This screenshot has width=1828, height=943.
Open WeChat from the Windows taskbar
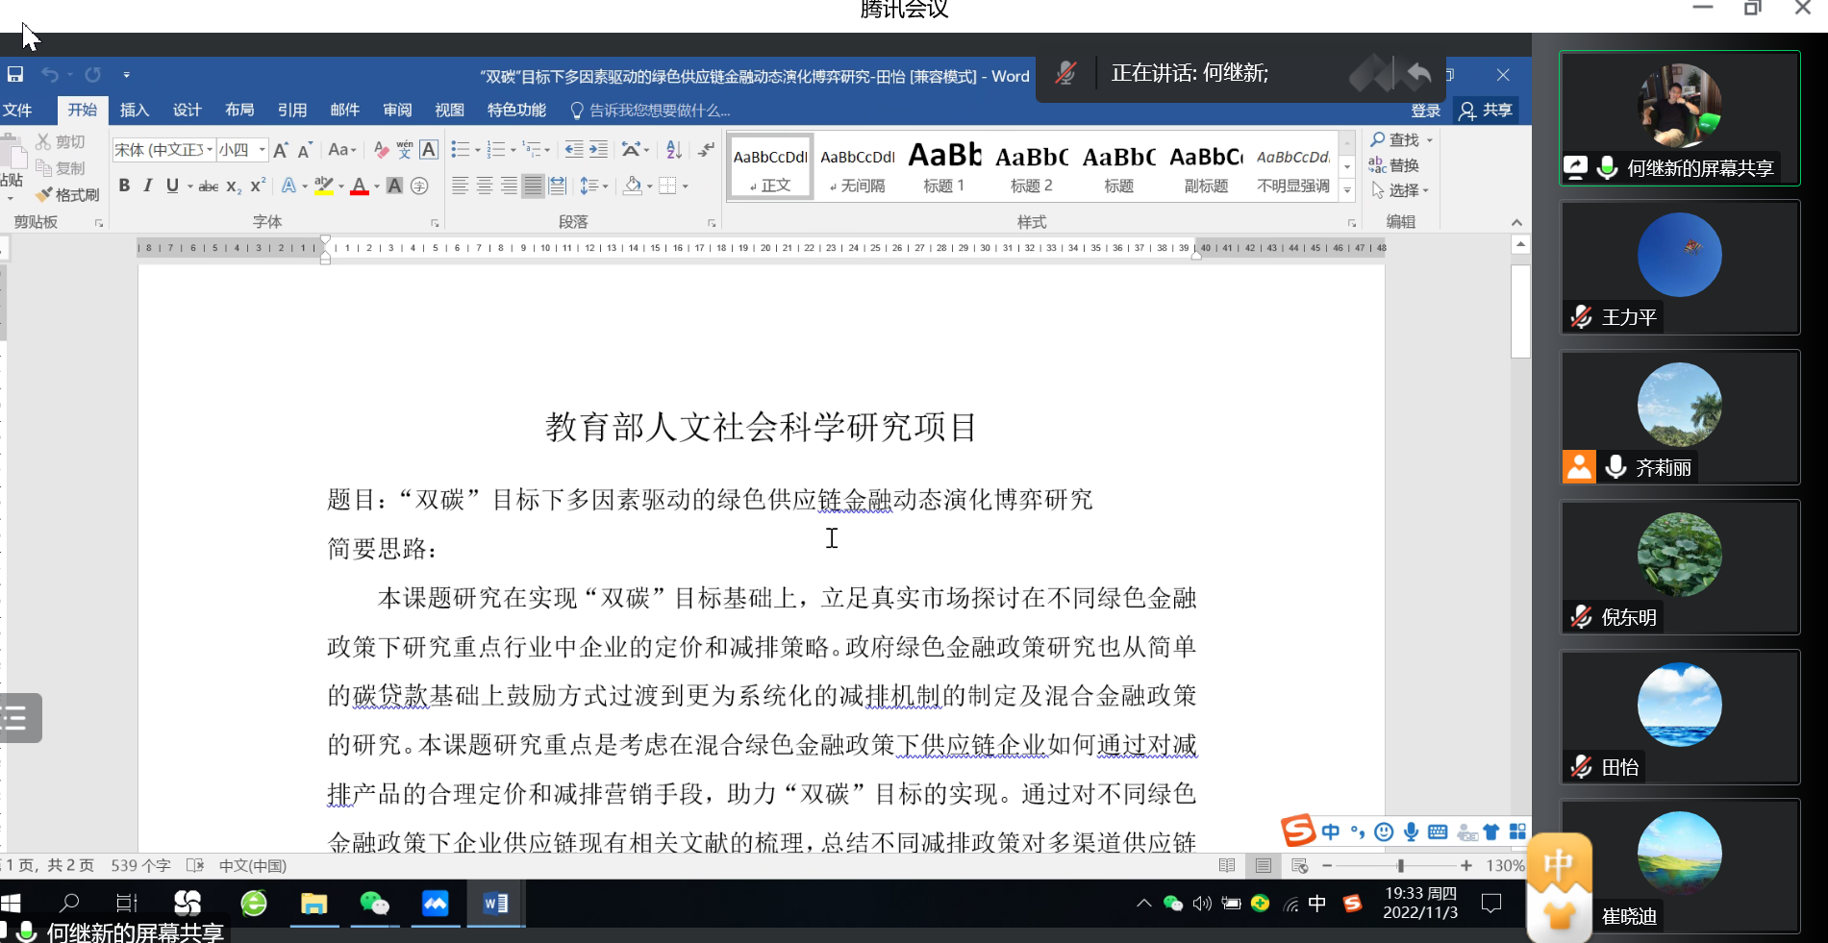tap(374, 904)
